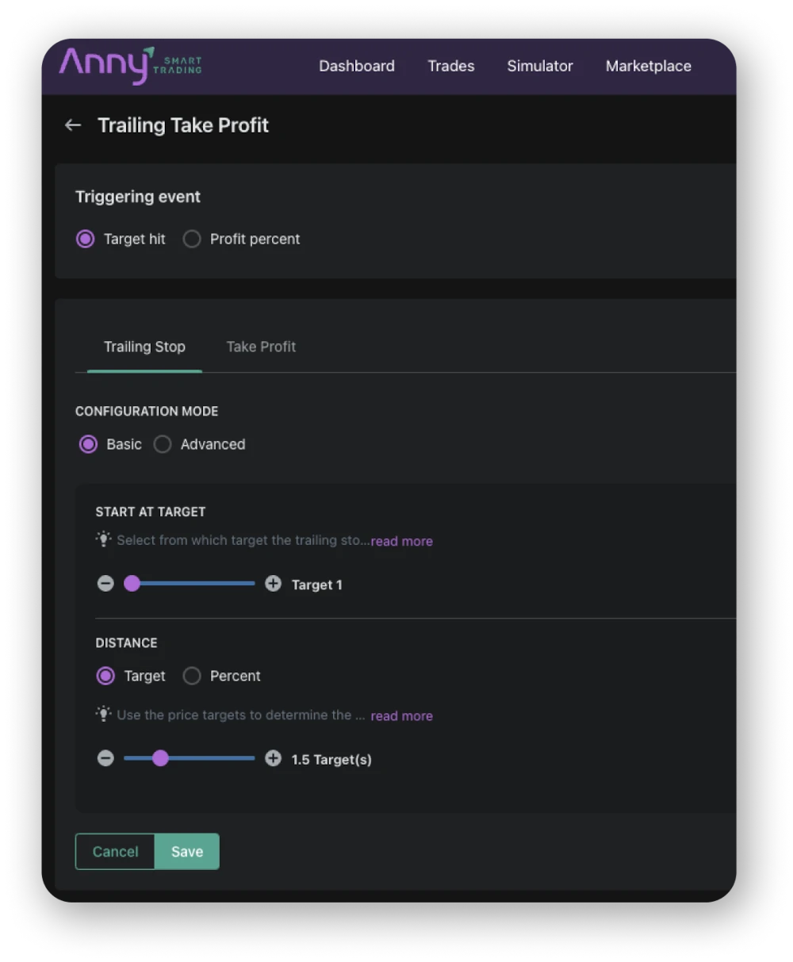Viewport: 793px width, 962px height.
Task: Go to the Simulator page
Action: click(540, 66)
